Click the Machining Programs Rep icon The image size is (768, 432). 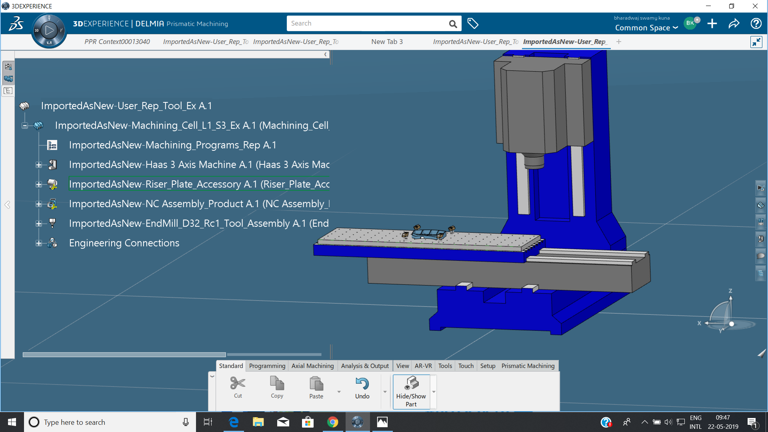point(52,145)
